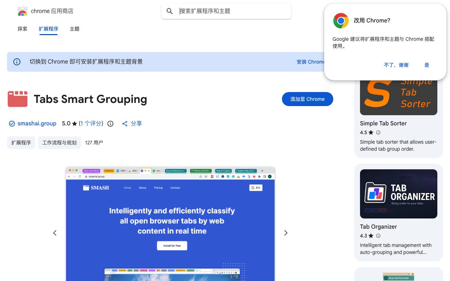Click the 5.0 rating value text
The width and height of the screenshot is (450, 281).
coord(66,124)
